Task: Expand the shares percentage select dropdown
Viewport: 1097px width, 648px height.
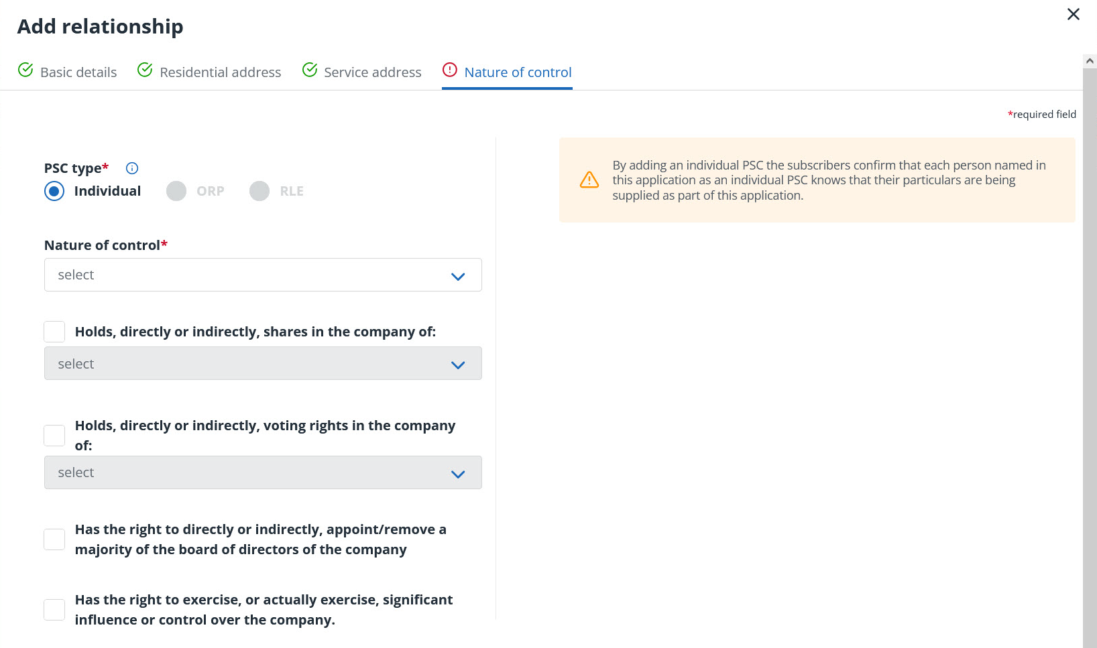Action: [263, 364]
